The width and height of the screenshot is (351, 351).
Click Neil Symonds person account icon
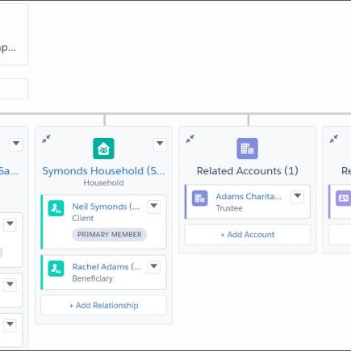pos(56,208)
